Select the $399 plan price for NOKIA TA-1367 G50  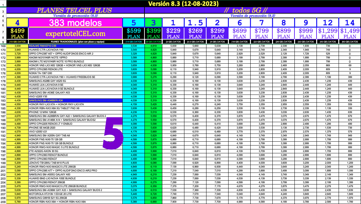coord(154,73)
